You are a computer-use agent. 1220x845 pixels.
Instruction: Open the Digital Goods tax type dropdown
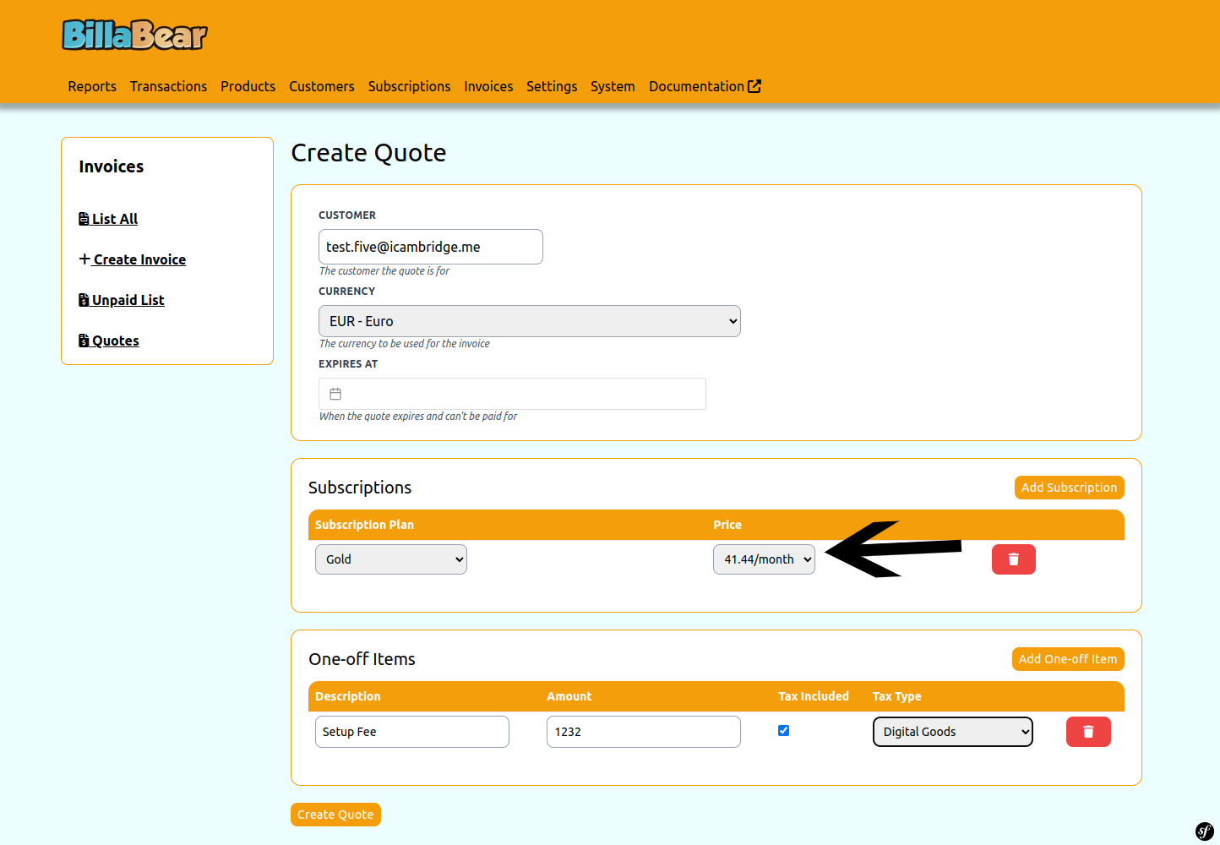click(953, 732)
